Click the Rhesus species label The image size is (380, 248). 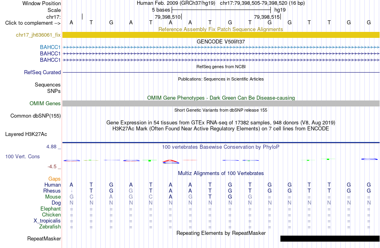pos(52,191)
